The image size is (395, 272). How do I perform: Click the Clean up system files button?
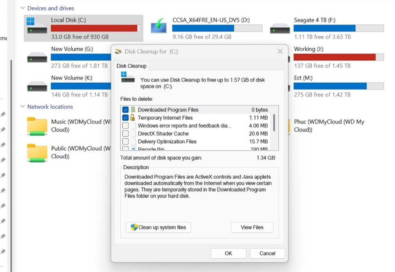click(158, 228)
